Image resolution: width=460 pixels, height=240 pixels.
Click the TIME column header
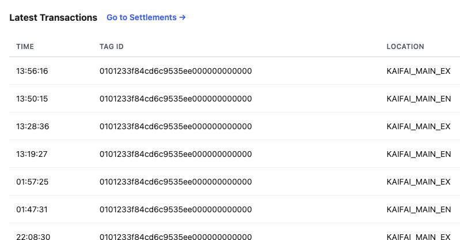25,47
